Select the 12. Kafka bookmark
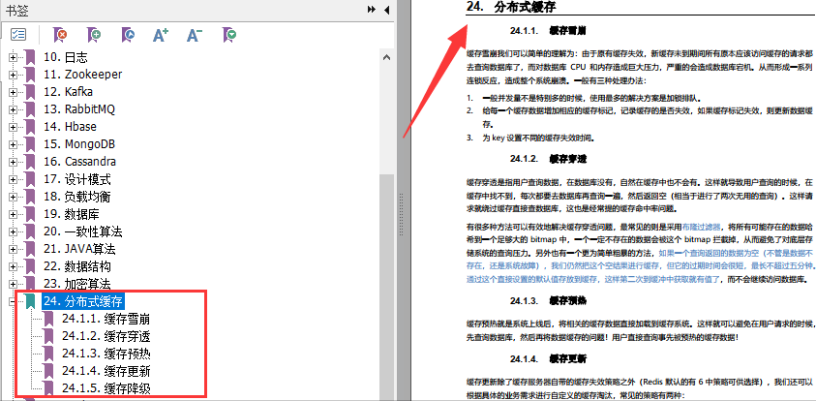Image resolution: width=816 pixels, height=401 pixels. (68, 92)
